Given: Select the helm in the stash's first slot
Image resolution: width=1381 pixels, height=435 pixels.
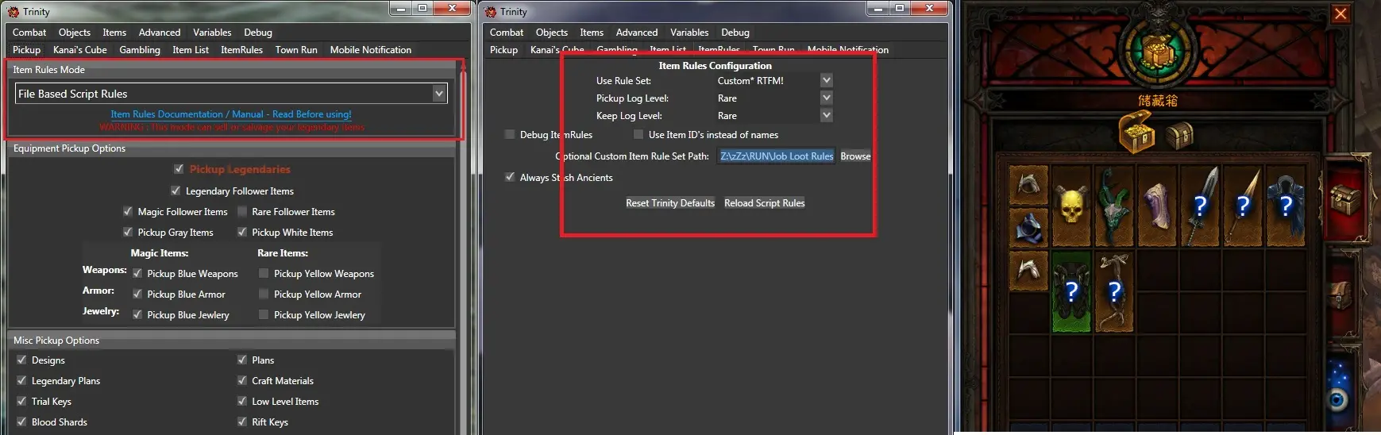Looking at the screenshot, I should [x=1029, y=185].
